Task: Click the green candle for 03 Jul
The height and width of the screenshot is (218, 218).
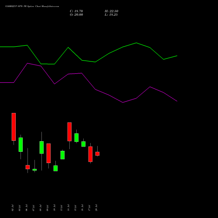Action: point(20,144)
